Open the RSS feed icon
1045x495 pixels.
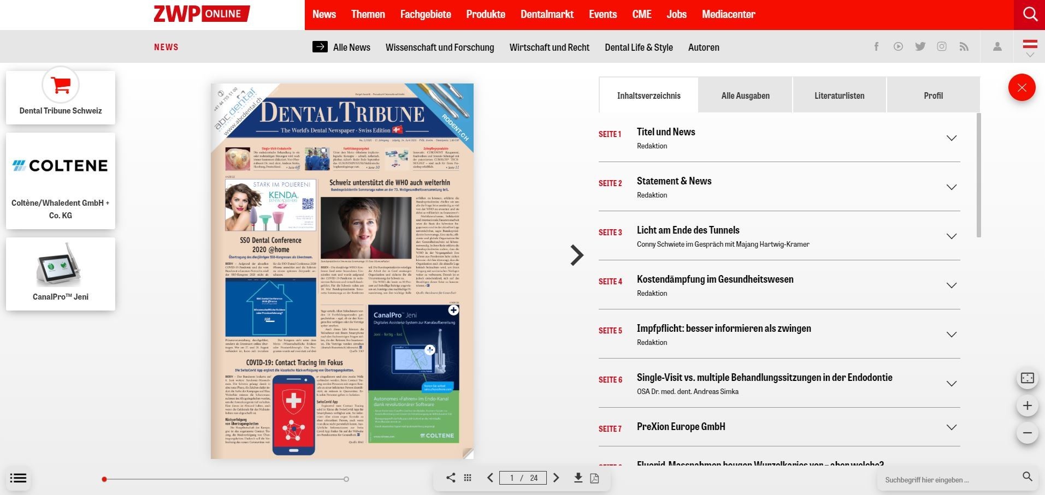(964, 46)
